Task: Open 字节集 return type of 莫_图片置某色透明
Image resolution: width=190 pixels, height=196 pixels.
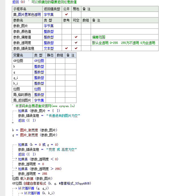Action: pos(49,15)
